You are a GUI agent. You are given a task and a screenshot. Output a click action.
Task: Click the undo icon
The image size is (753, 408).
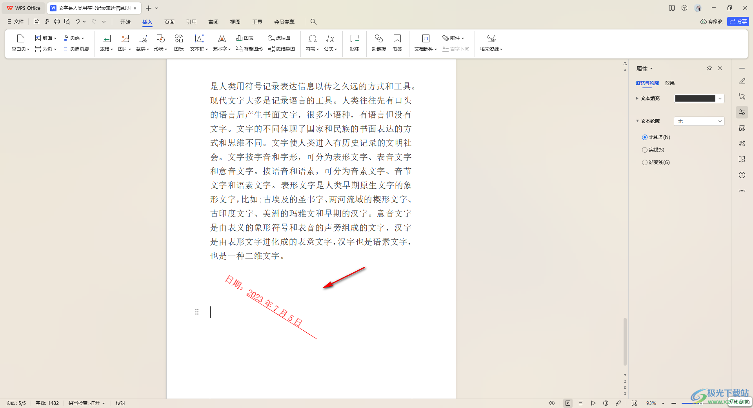(x=78, y=22)
